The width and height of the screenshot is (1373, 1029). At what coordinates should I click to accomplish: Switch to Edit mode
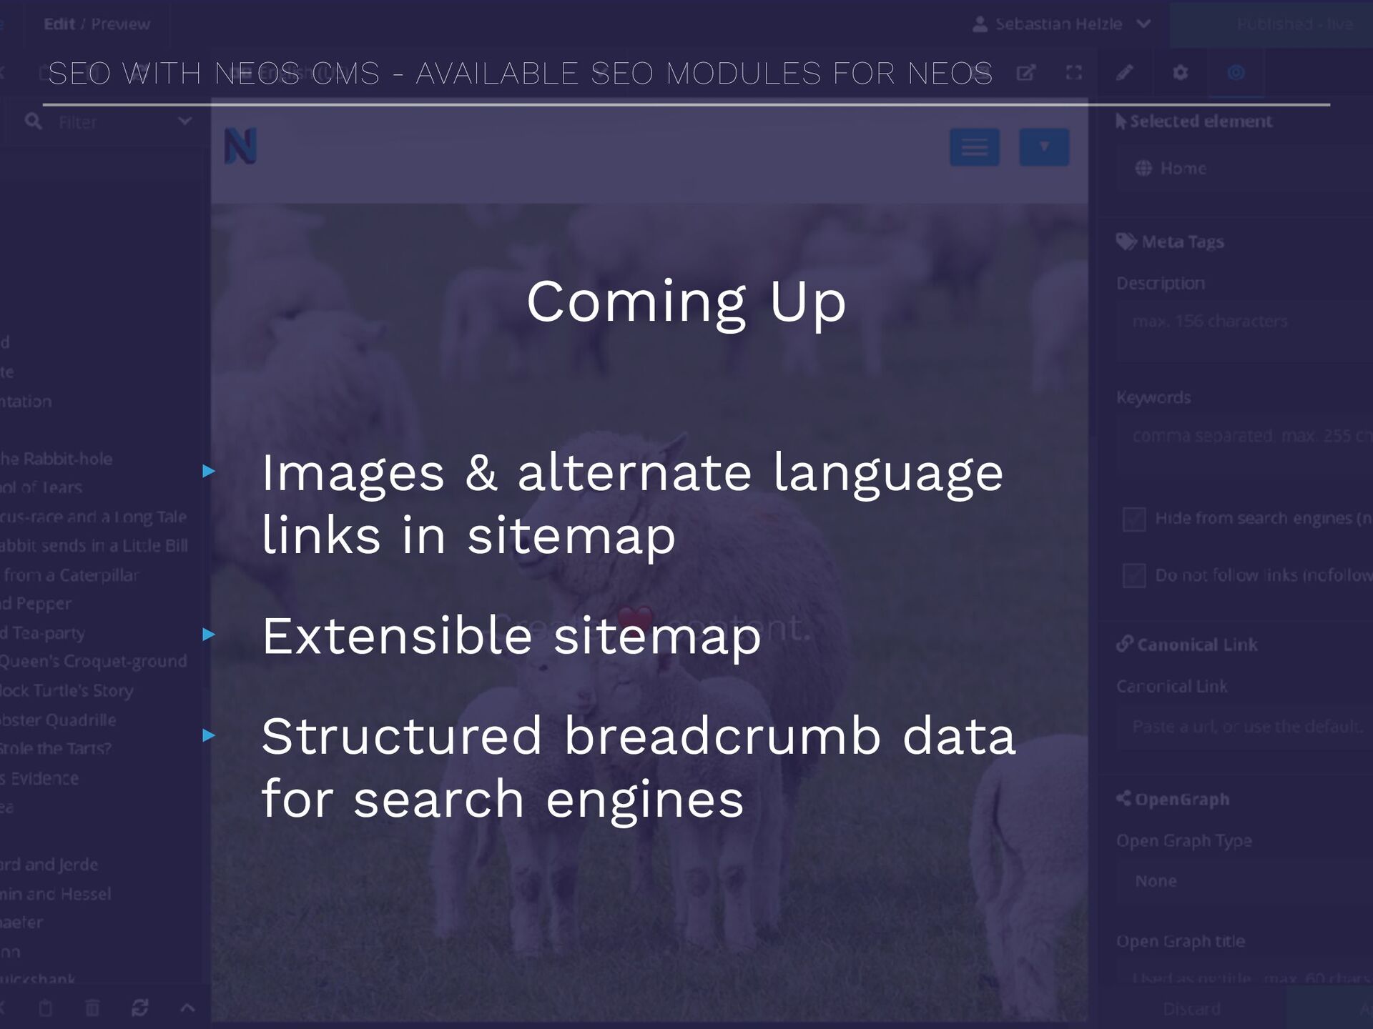(59, 24)
